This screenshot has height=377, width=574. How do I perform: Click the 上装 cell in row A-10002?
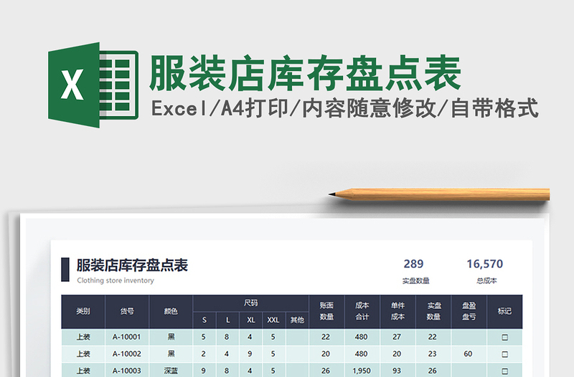click(83, 353)
